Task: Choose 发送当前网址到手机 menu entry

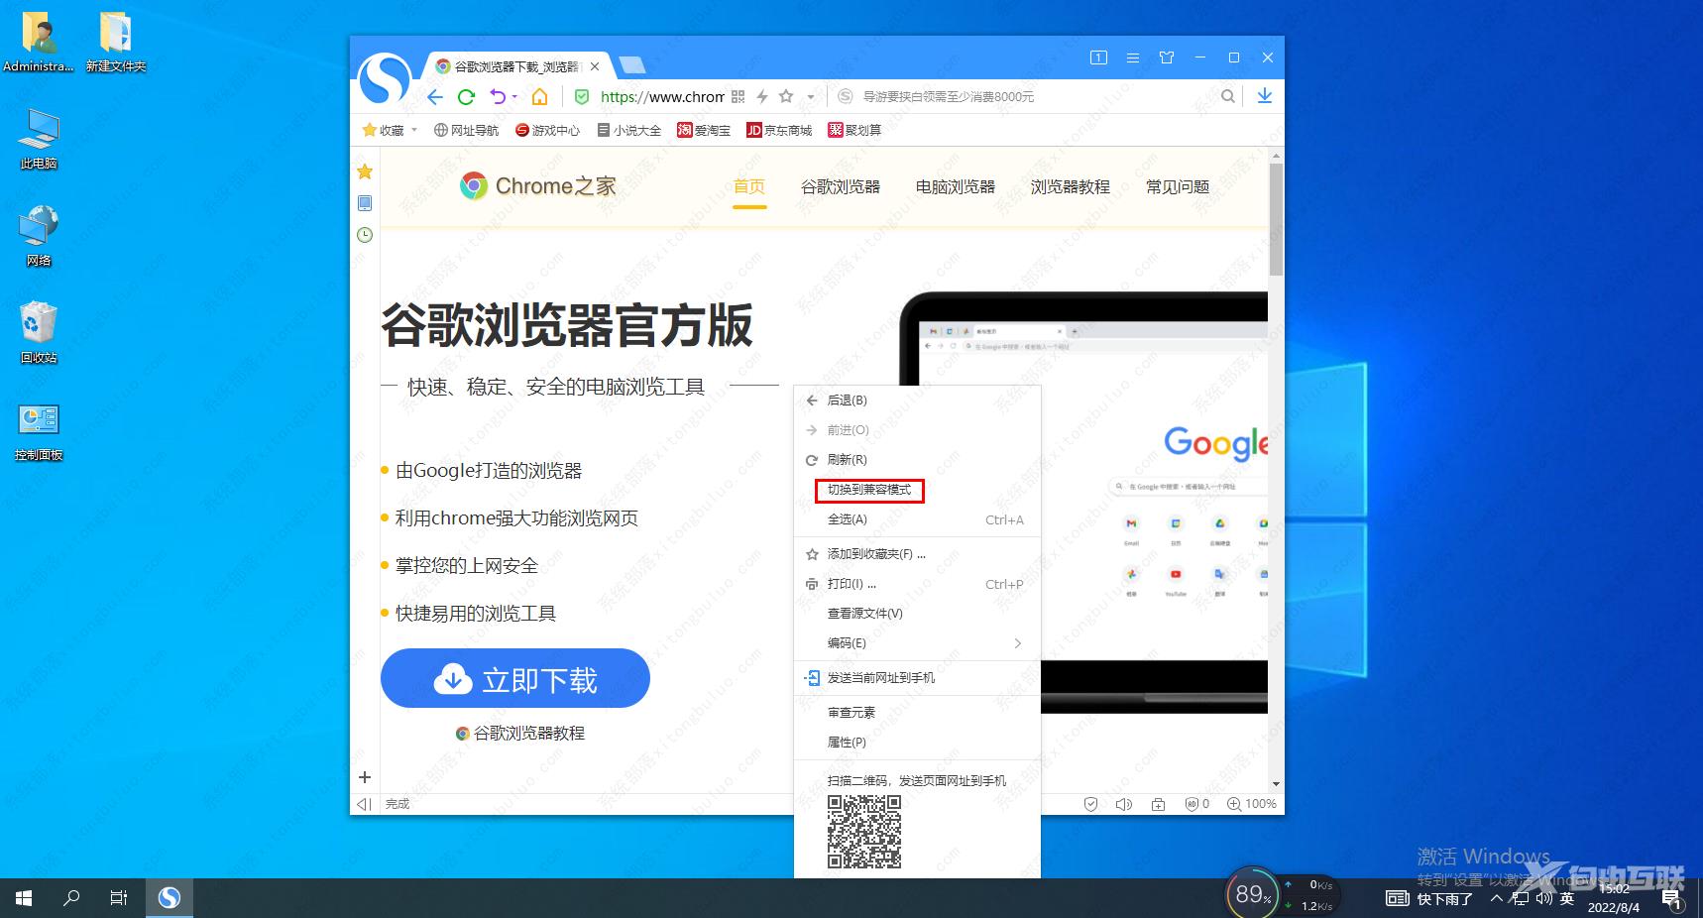Action: tap(917, 678)
